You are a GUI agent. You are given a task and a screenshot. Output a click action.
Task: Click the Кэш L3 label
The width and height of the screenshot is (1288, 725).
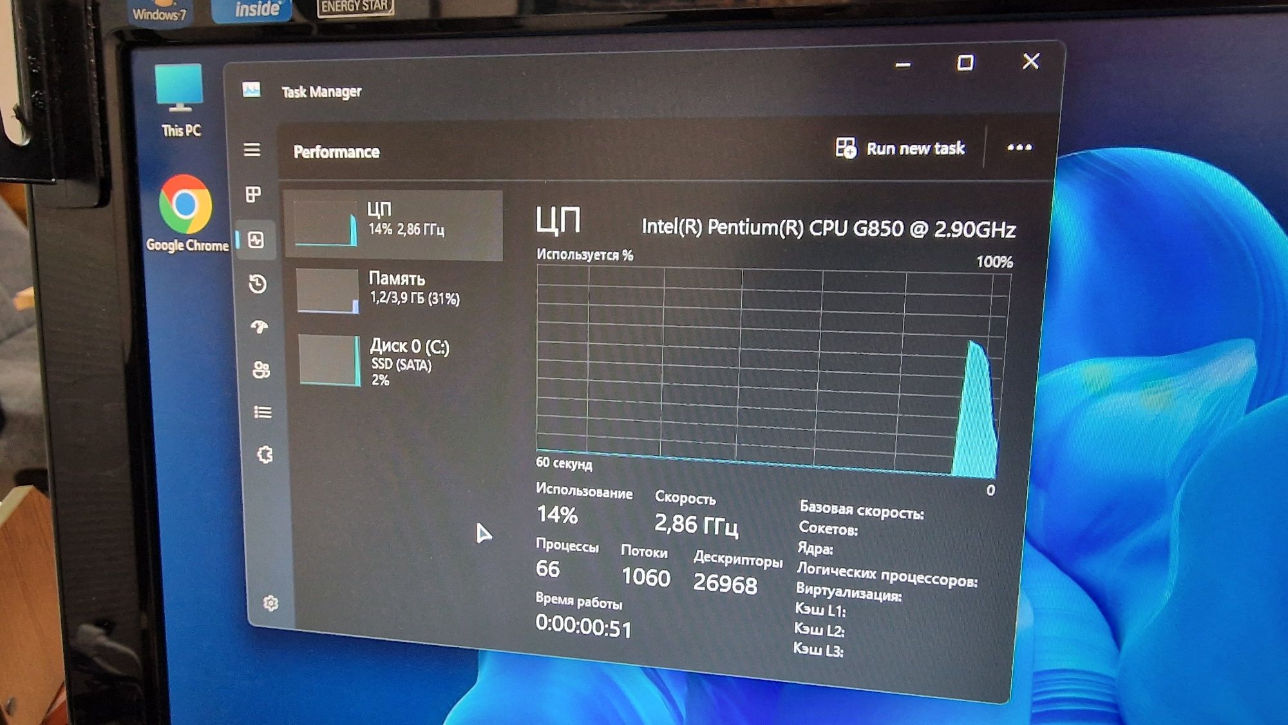click(x=819, y=648)
